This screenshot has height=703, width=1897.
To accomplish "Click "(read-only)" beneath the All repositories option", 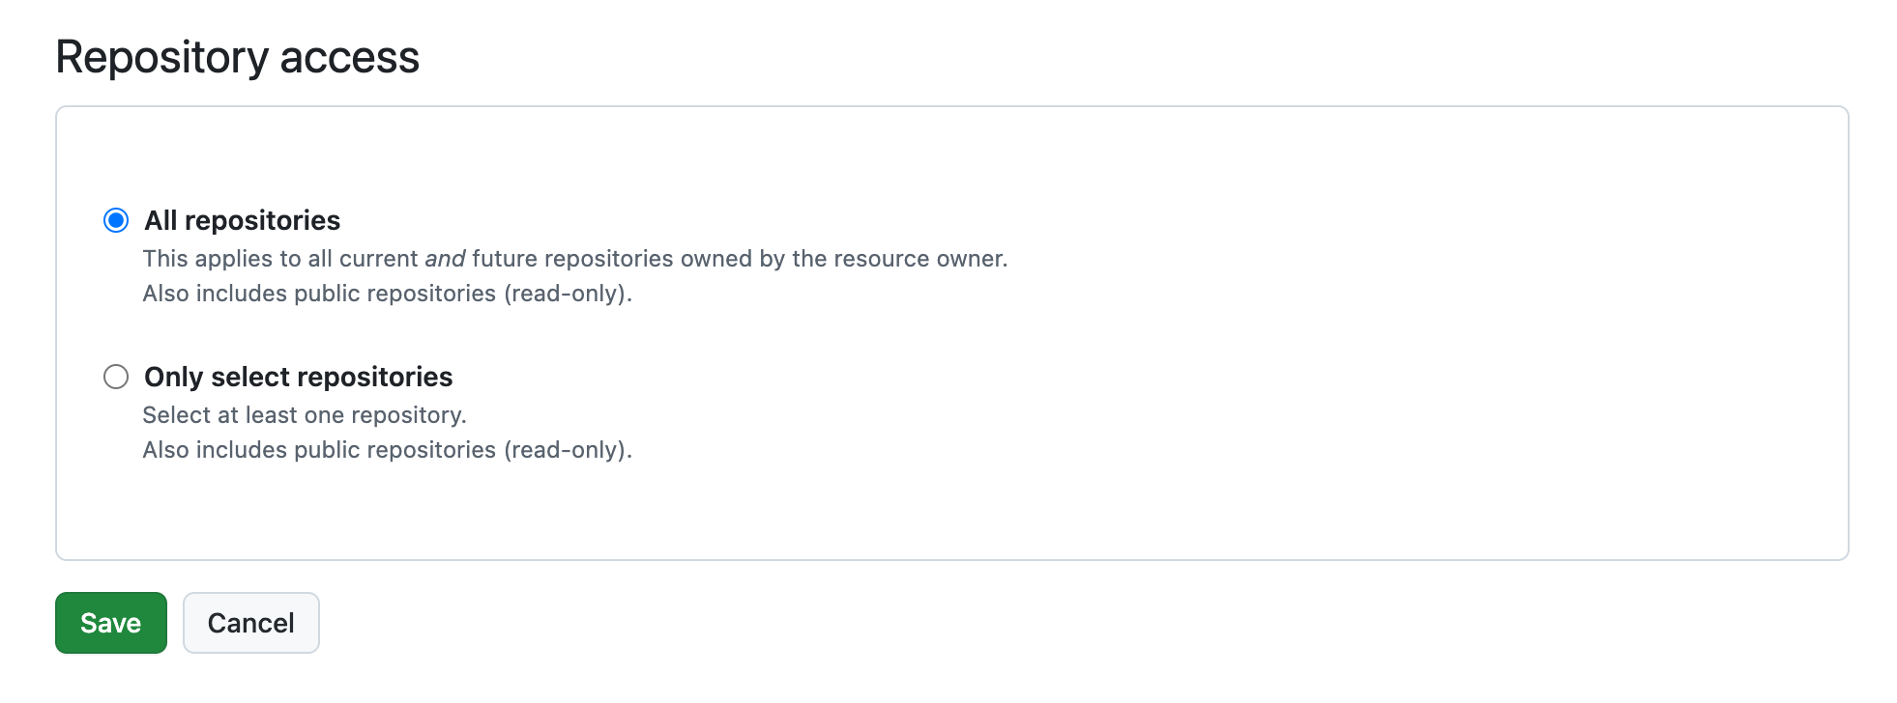I will tap(568, 294).
